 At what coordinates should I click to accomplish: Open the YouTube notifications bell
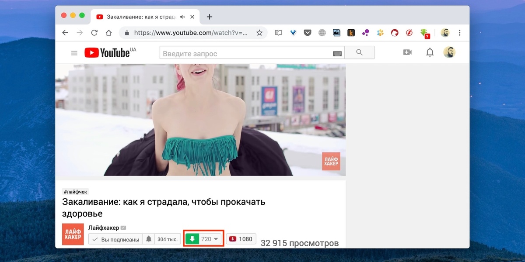pyautogui.click(x=430, y=52)
